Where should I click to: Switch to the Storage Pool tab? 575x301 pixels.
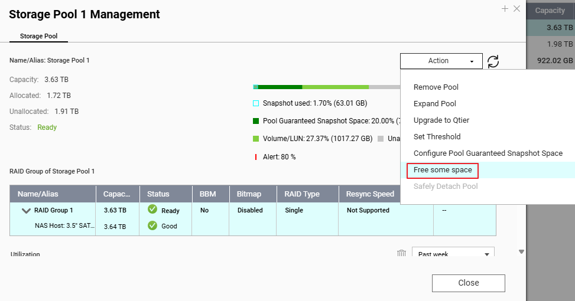pyautogui.click(x=38, y=36)
